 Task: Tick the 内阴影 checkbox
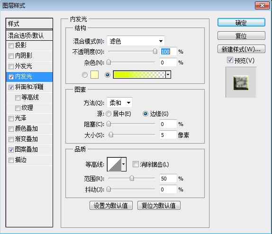click(11, 56)
